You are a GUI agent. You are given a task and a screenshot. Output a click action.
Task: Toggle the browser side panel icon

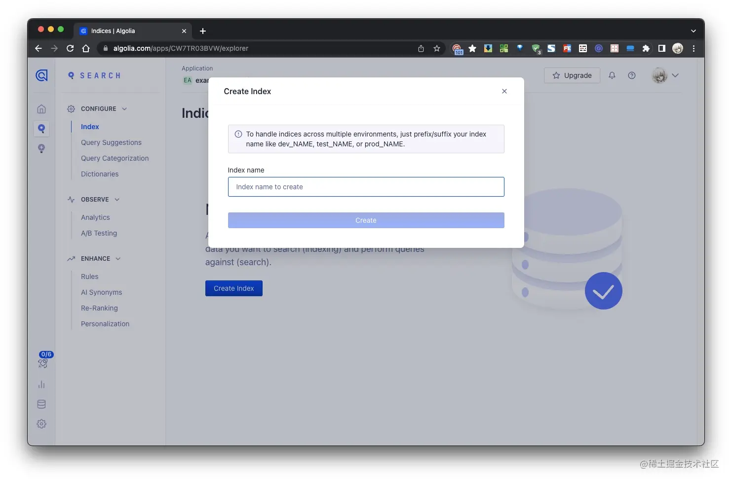coord(662,48)
